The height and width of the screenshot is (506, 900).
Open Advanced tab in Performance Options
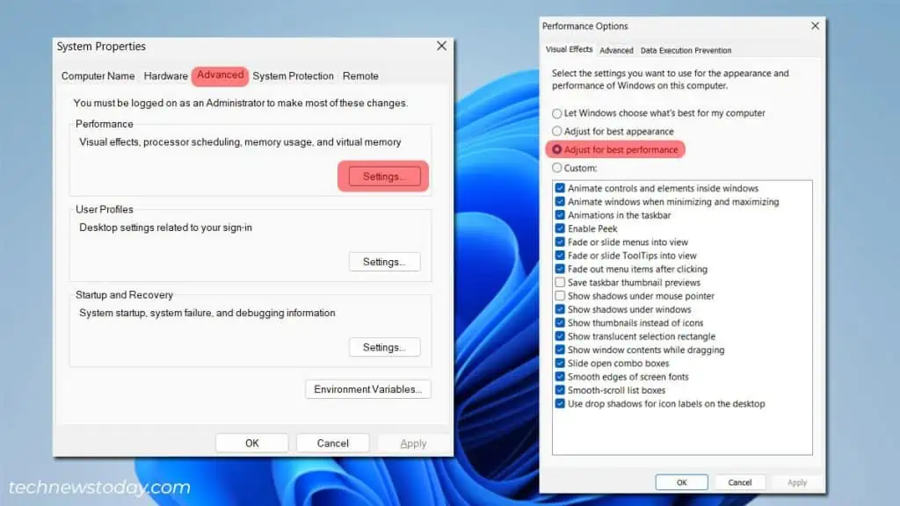point(616,50)
